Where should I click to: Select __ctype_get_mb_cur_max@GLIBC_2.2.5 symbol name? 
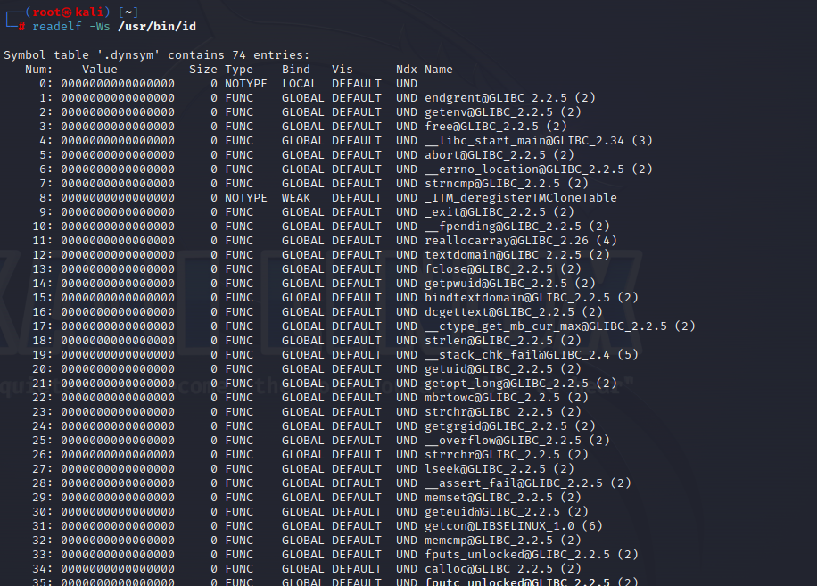pos(546,326)
